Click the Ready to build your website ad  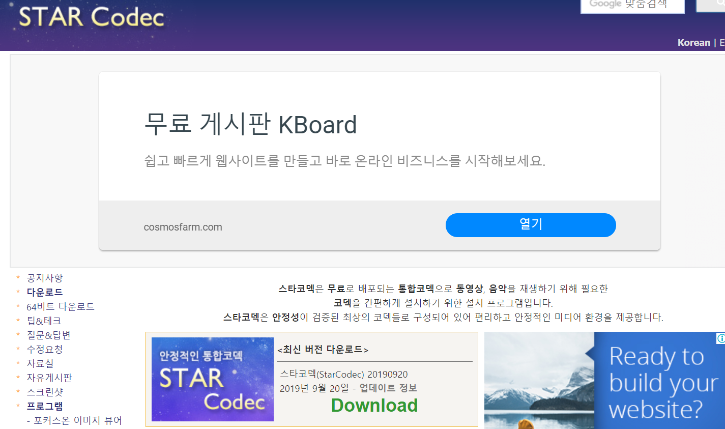604,381
